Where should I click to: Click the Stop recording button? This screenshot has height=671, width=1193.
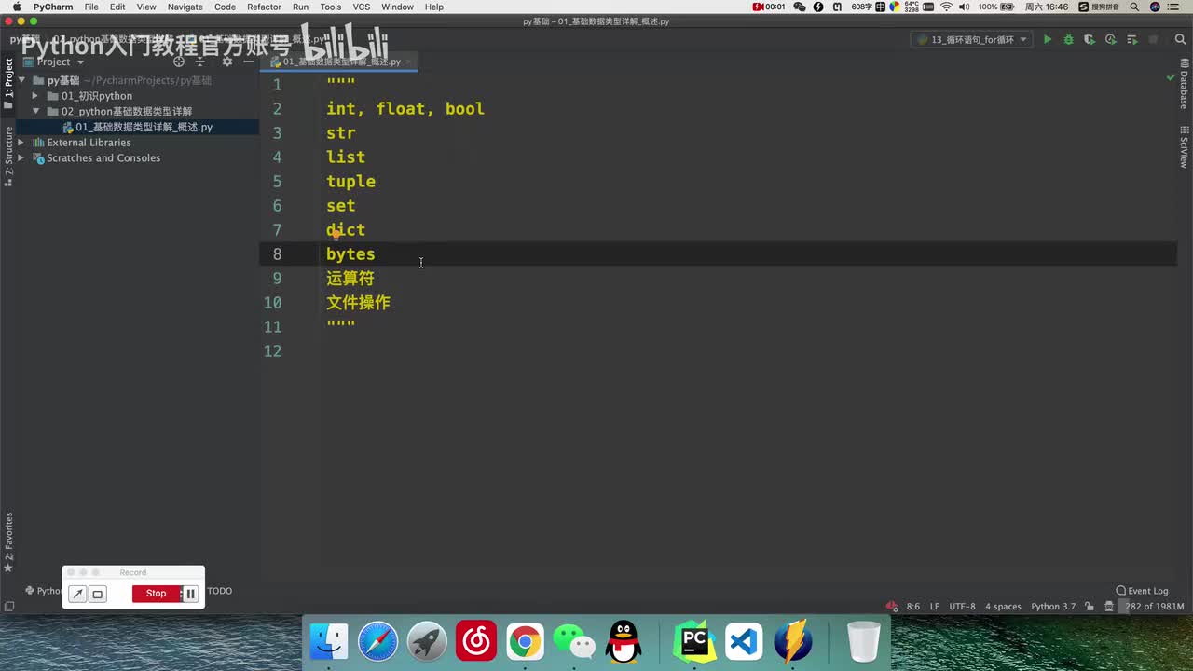156,594
